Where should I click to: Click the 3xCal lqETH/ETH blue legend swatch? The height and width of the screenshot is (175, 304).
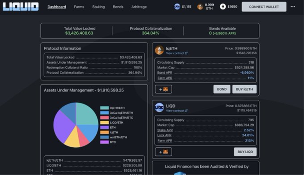tap(104, 113)
